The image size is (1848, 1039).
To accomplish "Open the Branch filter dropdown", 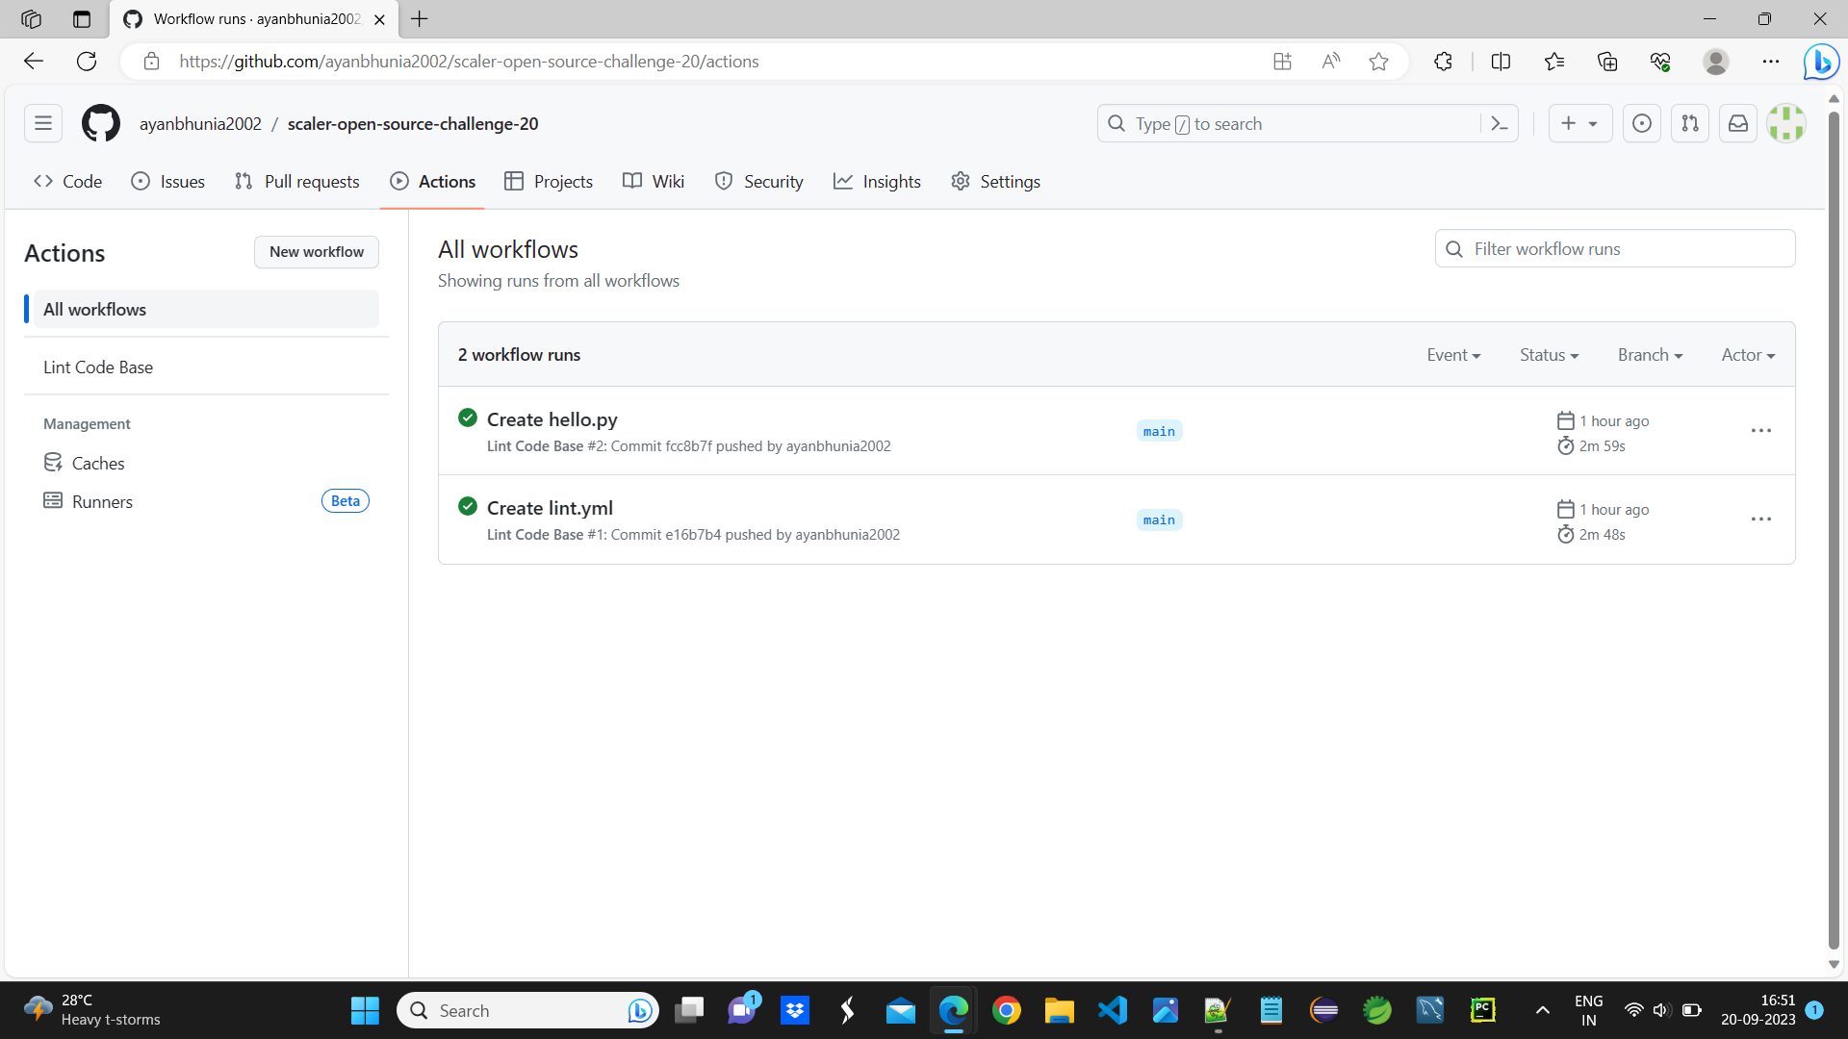I will click(1649, 354).
